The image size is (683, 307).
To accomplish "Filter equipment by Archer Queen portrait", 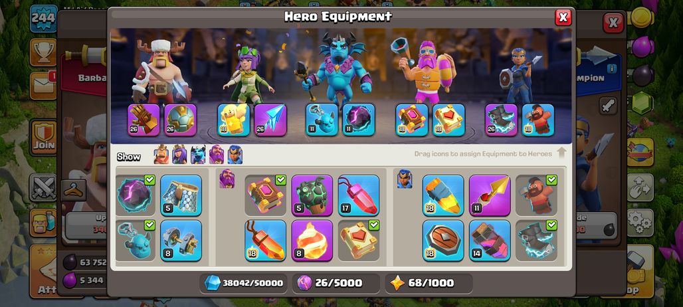I will pos(179,155).
